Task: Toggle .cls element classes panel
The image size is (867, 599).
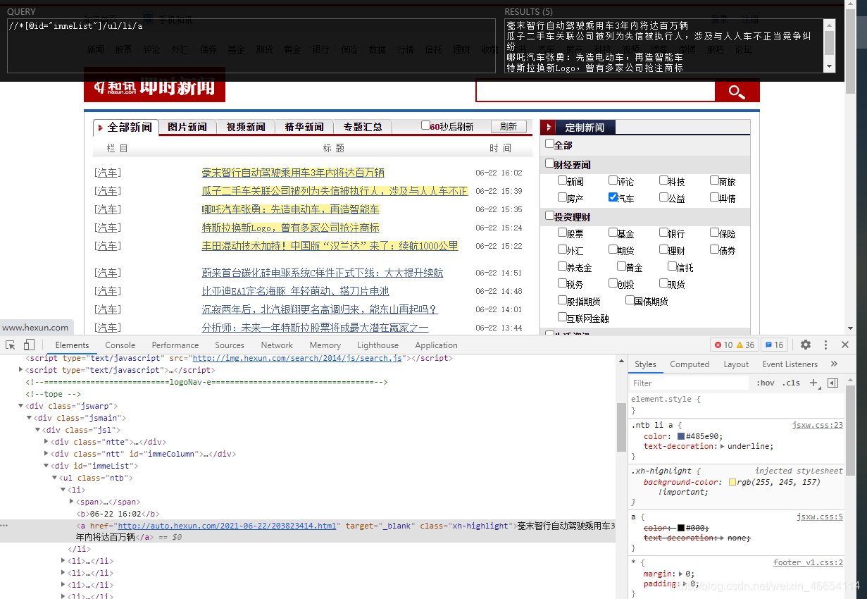Action: click(x=792, y=383)
